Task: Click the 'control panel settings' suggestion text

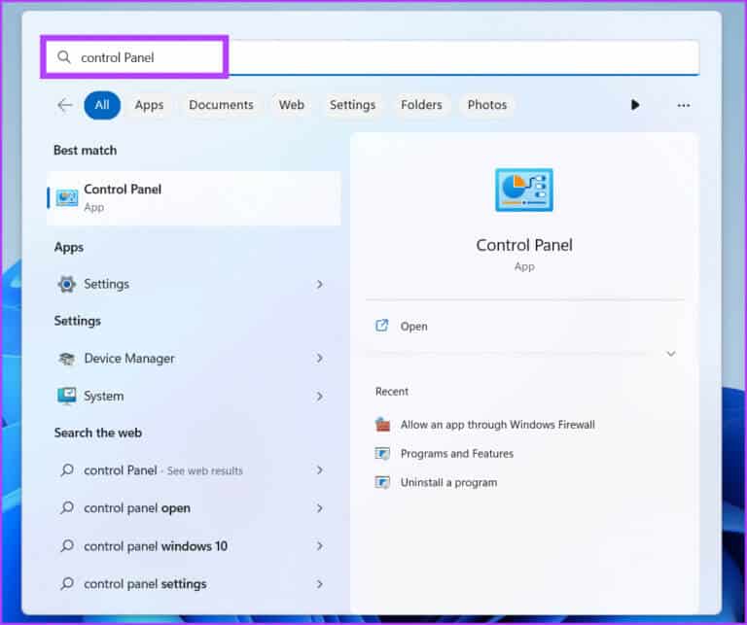Action: coord(145,584)
